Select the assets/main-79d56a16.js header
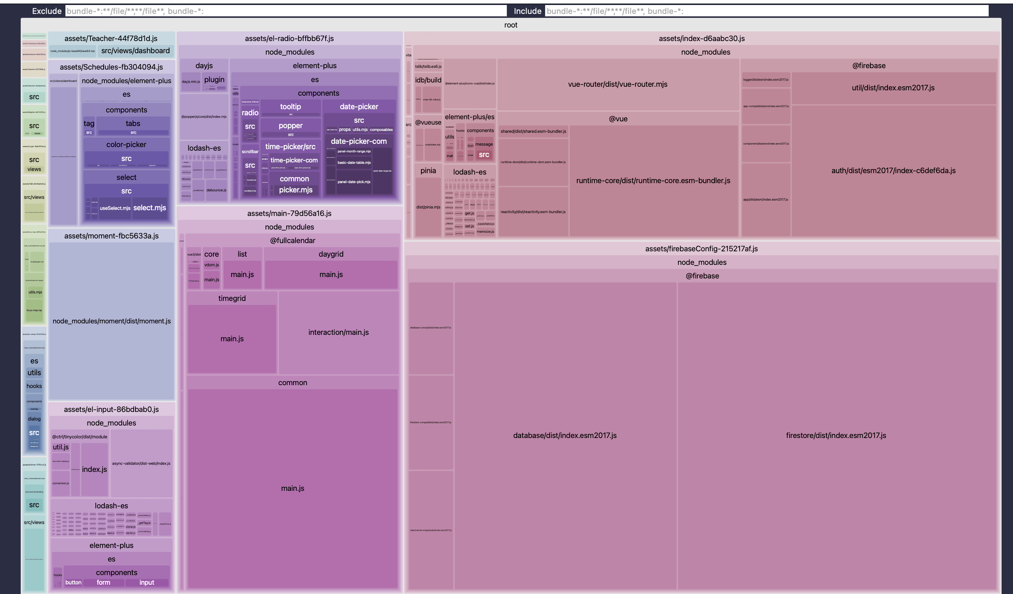1013x594 pixels. tap(289, 213)
